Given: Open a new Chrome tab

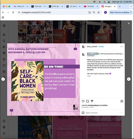Looking at the screenshot, I should pyautogui.click(x=120, y=6).
